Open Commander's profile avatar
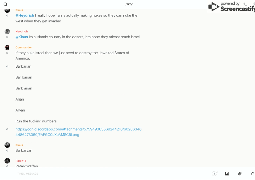Screen dimensions: 255x180 (7, 47)
